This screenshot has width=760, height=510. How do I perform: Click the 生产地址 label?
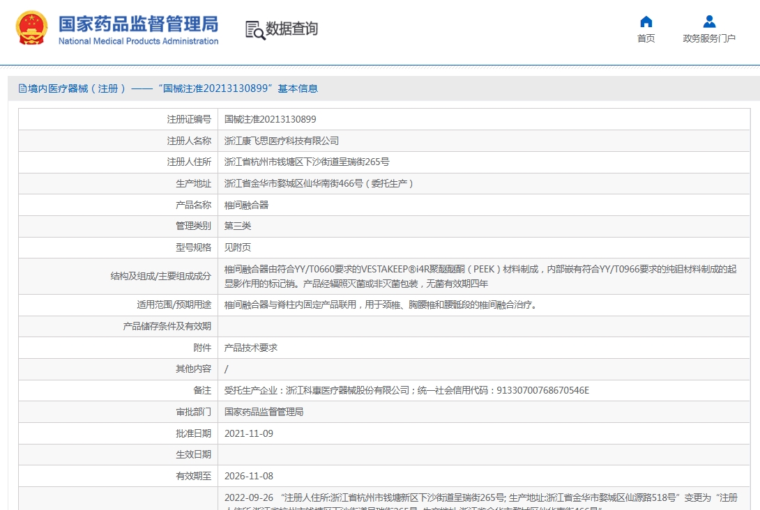[193, 183]
